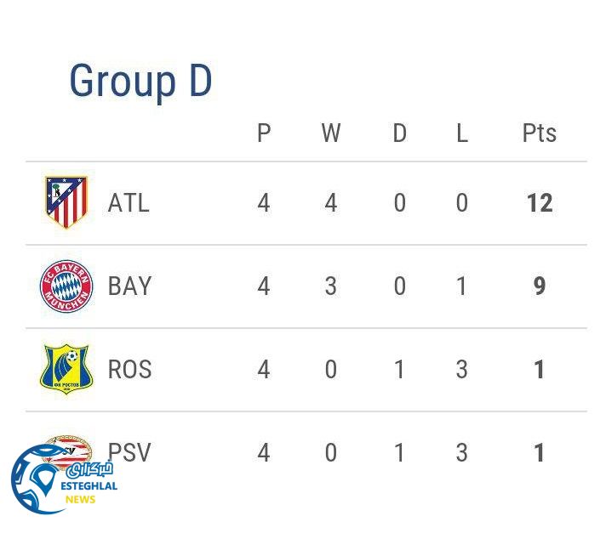Click the P column header
606x533 pixels.
[264, 133]
